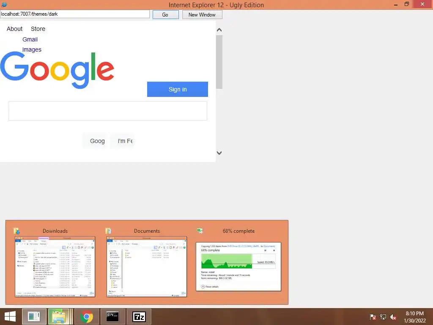Click the I'm Feeling Lucky button
Image resolution: width=433 pixels, height=325 pixels.
point(123,141)
